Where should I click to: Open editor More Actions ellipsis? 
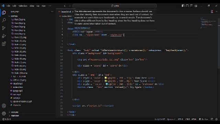[x=217, y=12]
